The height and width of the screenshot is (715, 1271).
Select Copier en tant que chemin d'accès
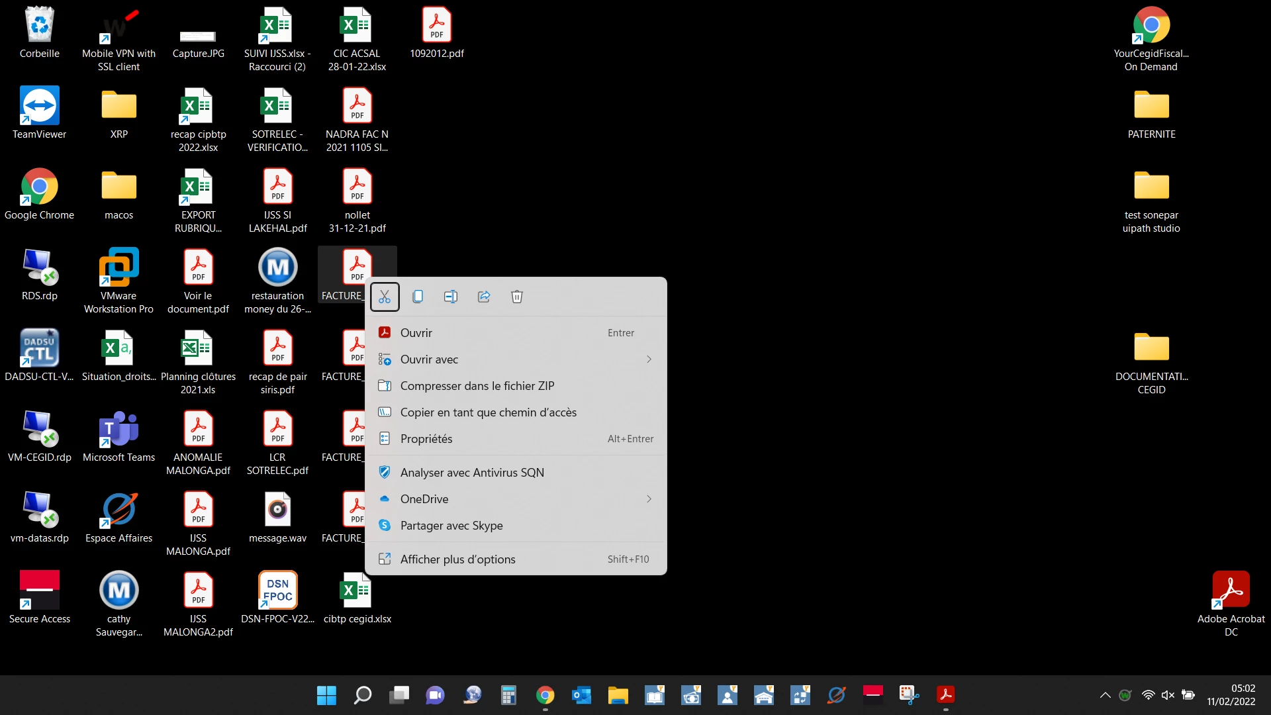coord(489,412)
